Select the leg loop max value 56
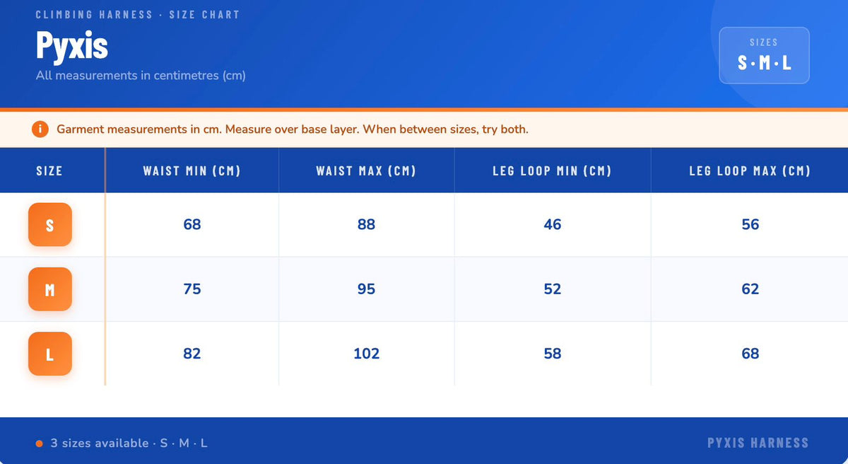The height and width of the screenshot is (464, 848). pos(750,225)
